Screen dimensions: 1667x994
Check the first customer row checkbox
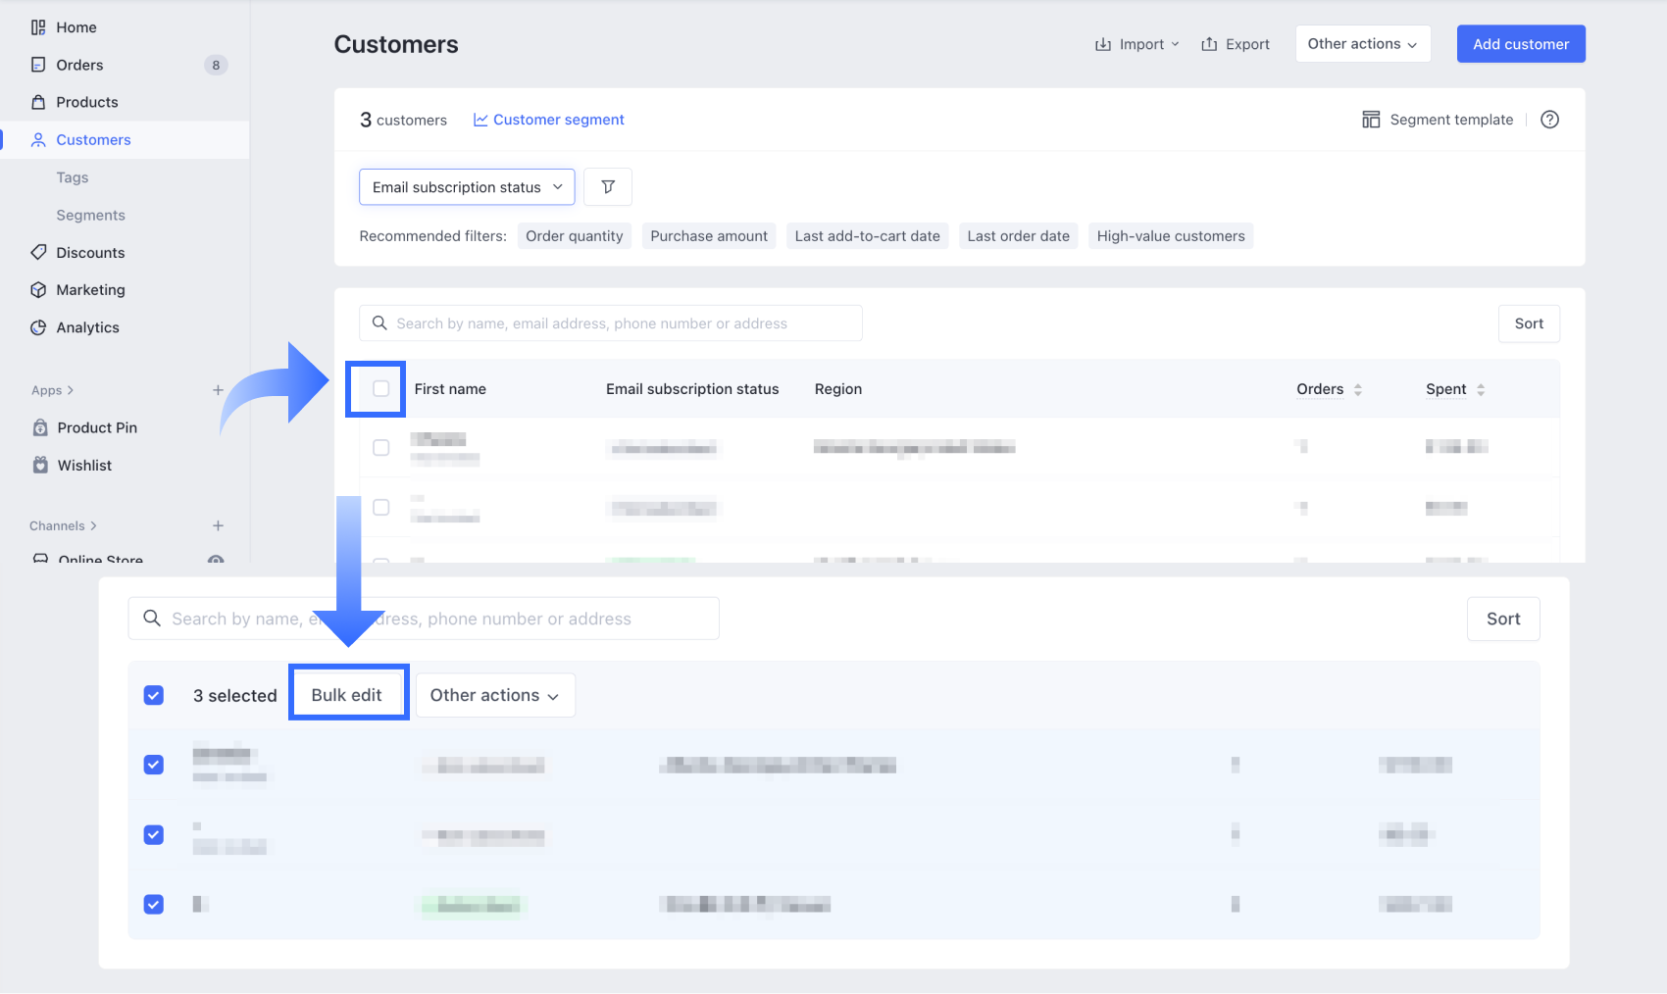[381, 448]
